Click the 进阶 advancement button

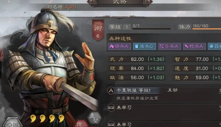coord(12,123)
